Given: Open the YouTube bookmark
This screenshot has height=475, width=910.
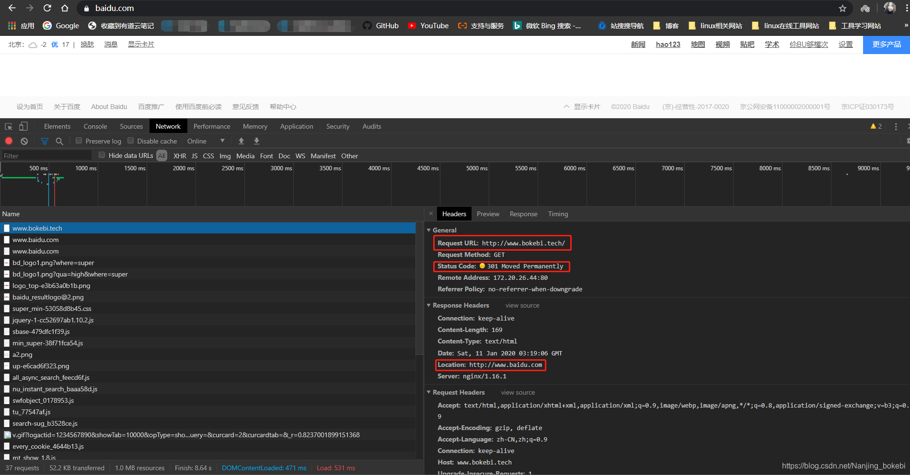Looking at the screenshot, I should [x=428, y=26].
